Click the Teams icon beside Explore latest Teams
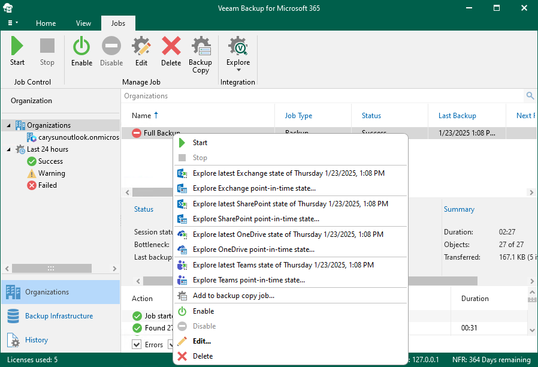538x367 pixels. [x=182, y=265]
